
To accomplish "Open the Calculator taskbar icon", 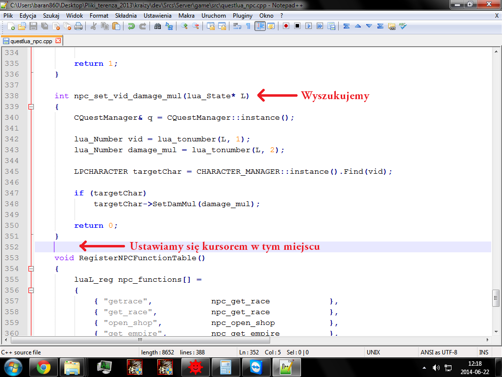I will pyautogui.click(x=226, y=368).
